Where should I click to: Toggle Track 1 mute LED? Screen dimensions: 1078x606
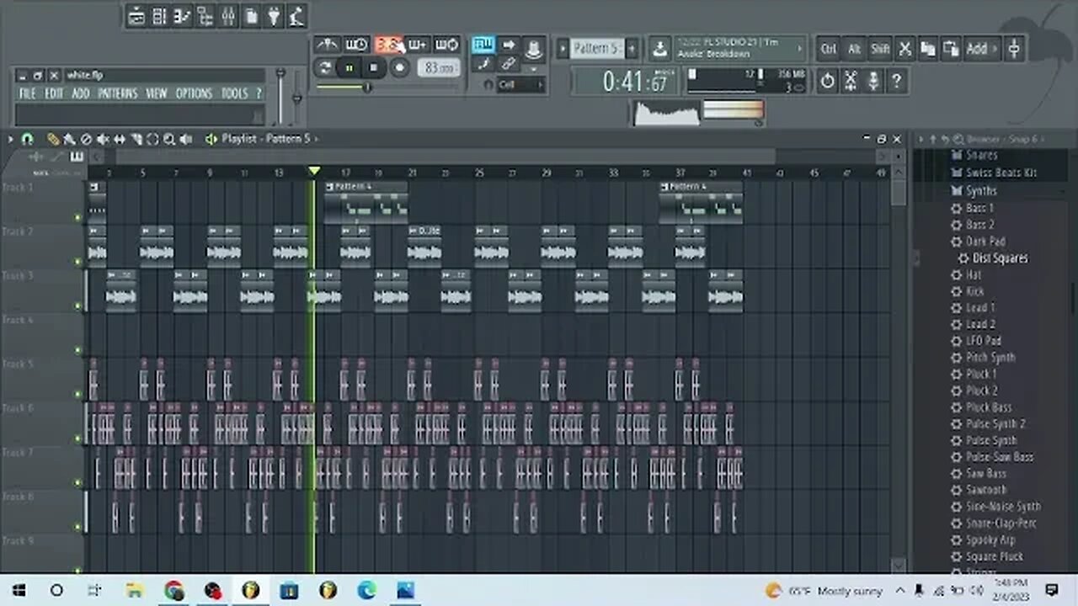pyautogui.click(x=78, y=218)
